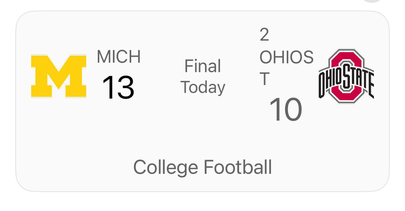
Task: Click the Final game status text
Action: pos(202,66)
